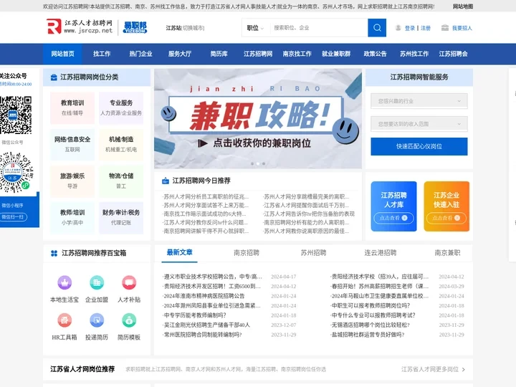Viewport: 516px width, 387px height.
Task: Click the chevron after 江苏省人才网更多岗位
Action: pyautogui.click(x=464, y=370)
